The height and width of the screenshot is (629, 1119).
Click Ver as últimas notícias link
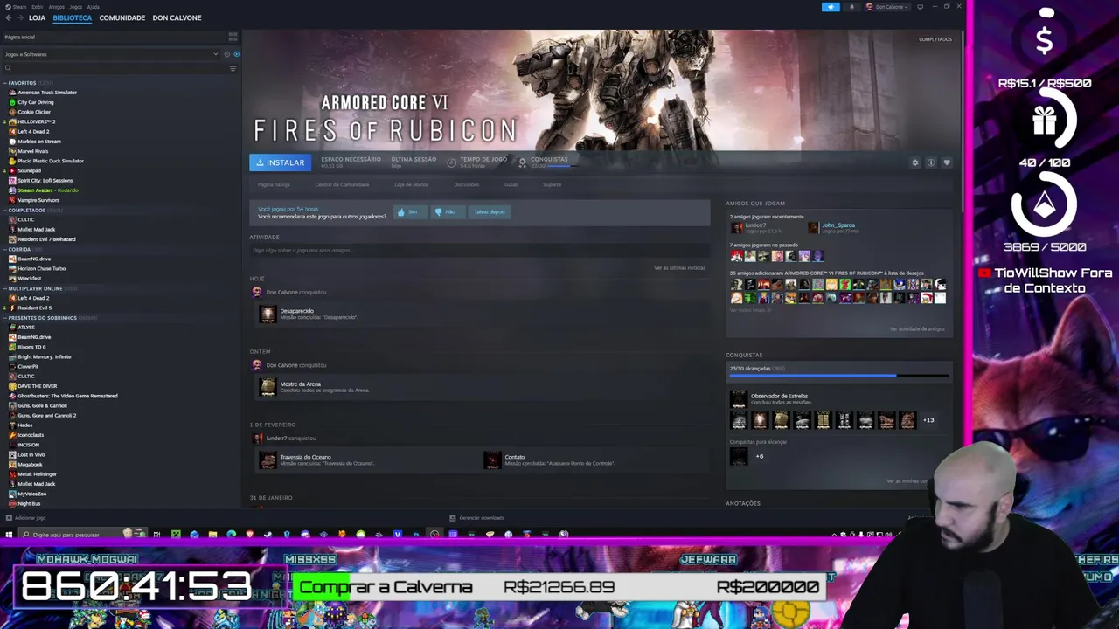679,267
